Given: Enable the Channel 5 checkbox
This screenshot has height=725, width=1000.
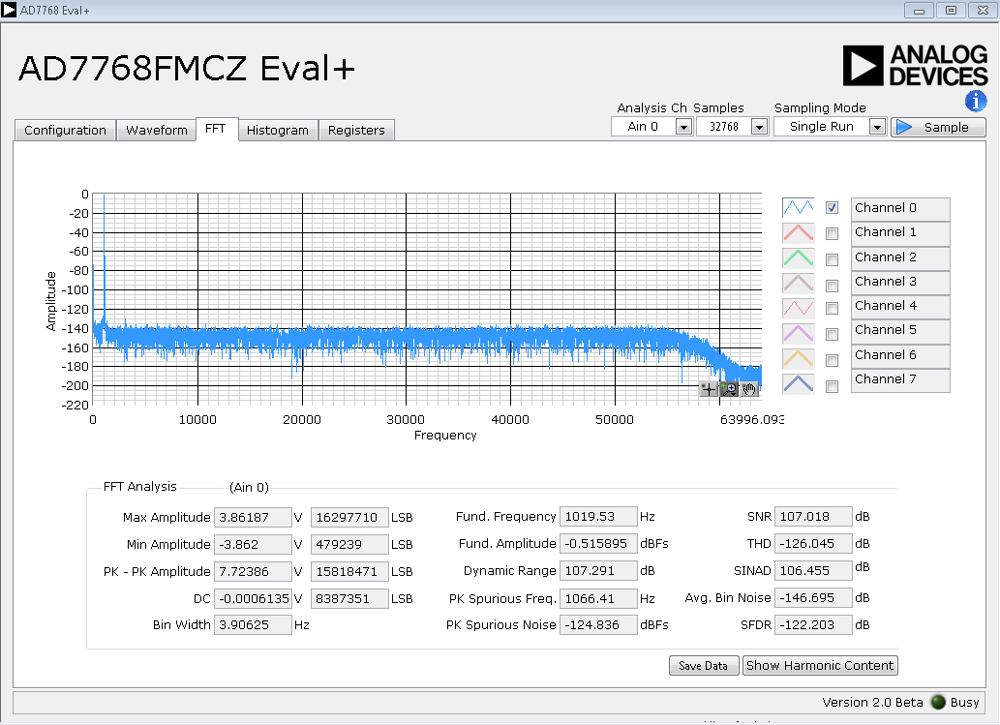Looking at the screenshot, I should tap(832, 334).
